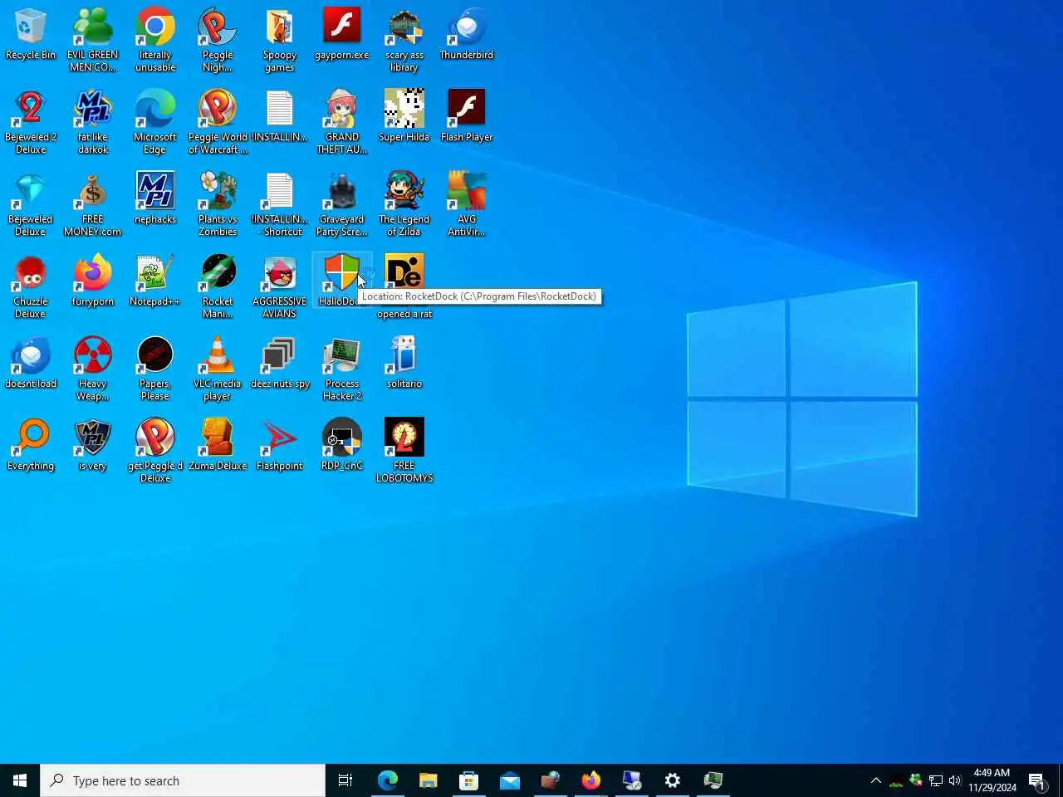Select the scary ass library shortcut
Viewport: 1063px width, 797px height.
tap(404, 40)
